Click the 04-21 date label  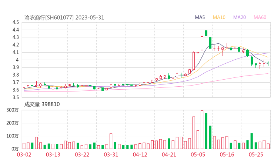(169, 155)
